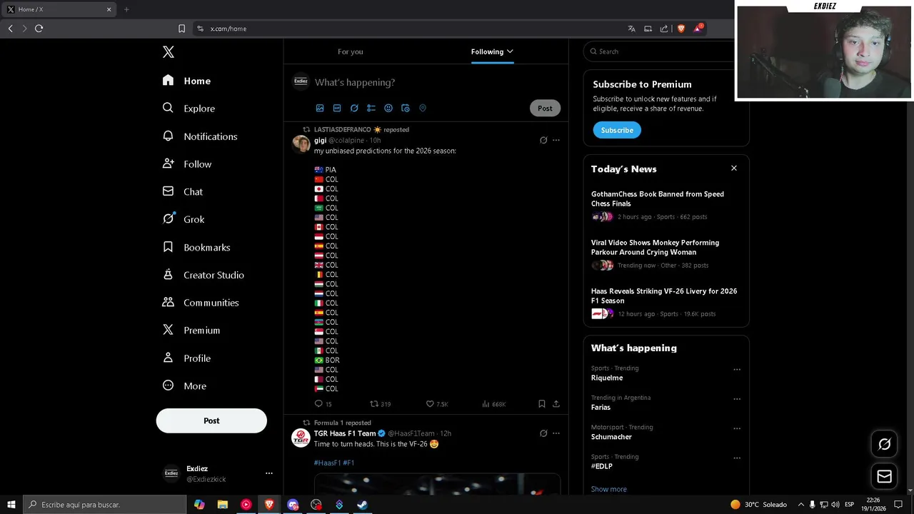Click Grok icon on Haas F1 Team post
914x514 pixels.
click(x=543, y=433)
